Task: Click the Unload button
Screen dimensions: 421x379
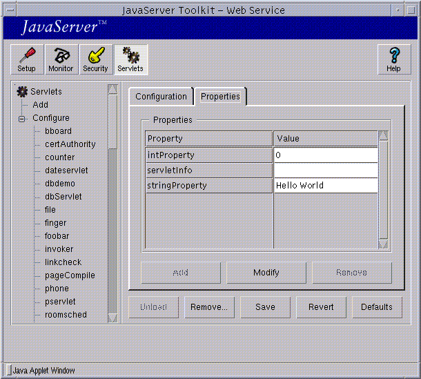Action: pyautogui.click(x=154, y=307)
